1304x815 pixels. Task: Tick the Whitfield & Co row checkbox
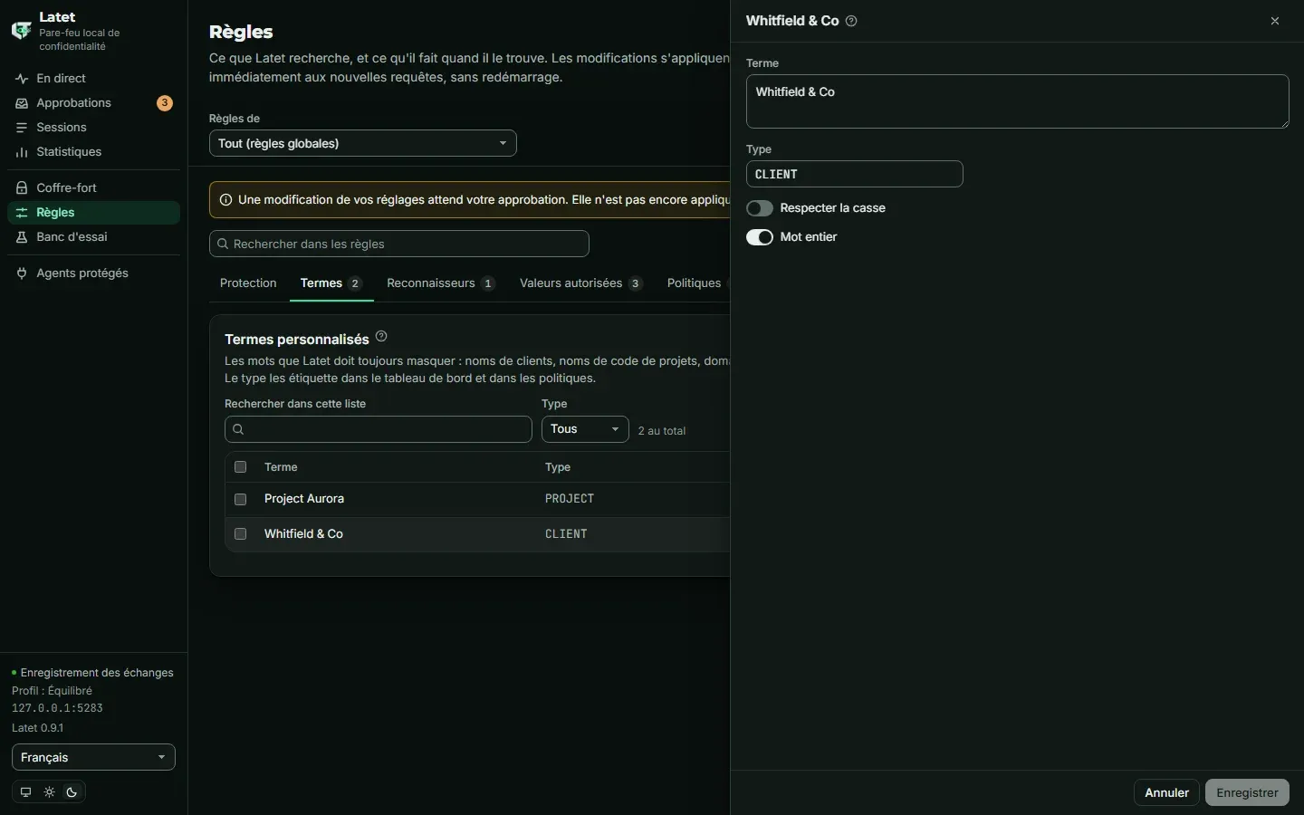pos(240,534)
